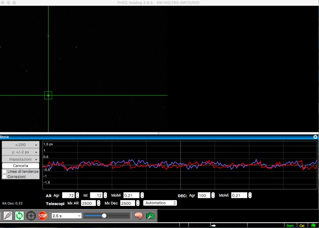Start looping exposures with green arrows icon
The width and height of the screenshot is (319, 228).
(20, 216)
